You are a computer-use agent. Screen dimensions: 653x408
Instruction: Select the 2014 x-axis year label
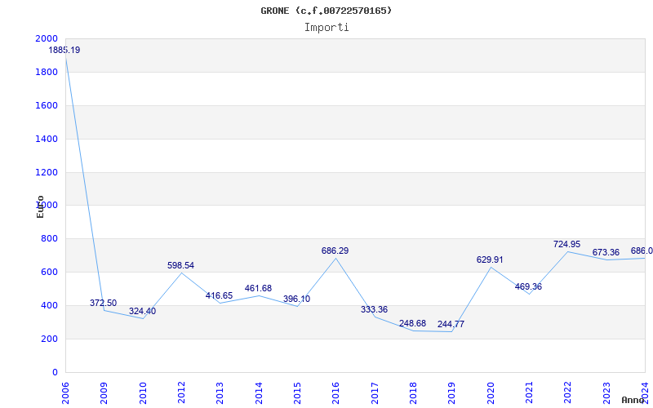pyautogui.click(x=259, y=394)
